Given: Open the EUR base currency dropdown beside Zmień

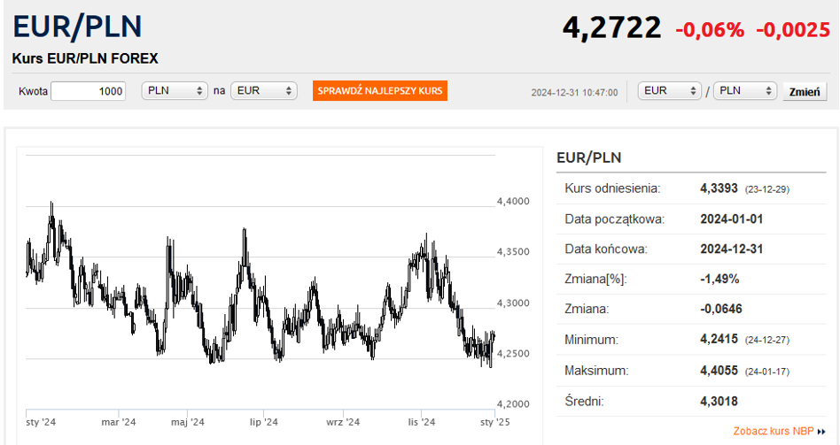Looking at the screenshot, I should 670,91.
